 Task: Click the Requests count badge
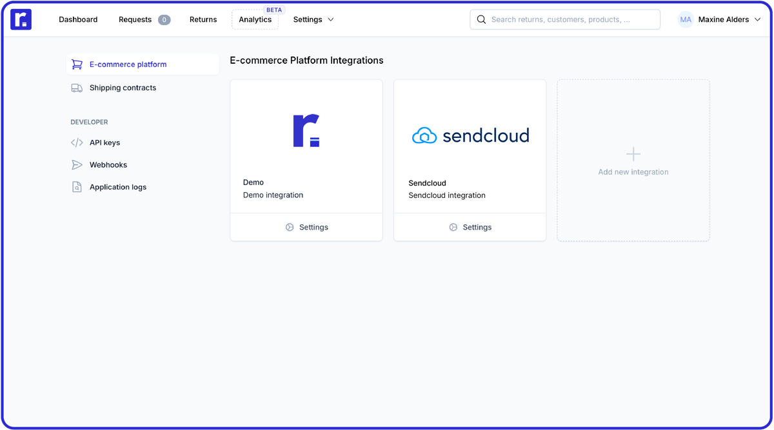164,20
